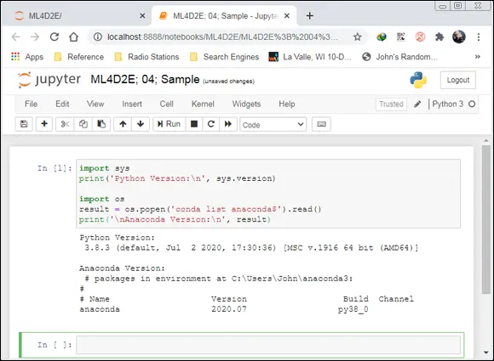Screen dimensions: 494x361
Task: Open the Edit menu
Action: point(62,104)
